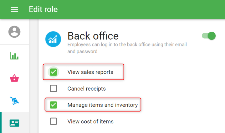Disable the Back office toggle switch
The image size is (225, 133).
click(209, 36)
